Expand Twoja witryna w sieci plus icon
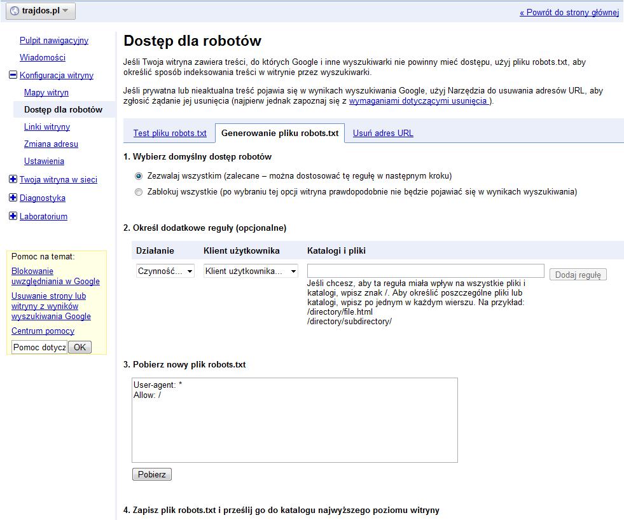Screen dimensions: 624x520 [x=13, y=179]
